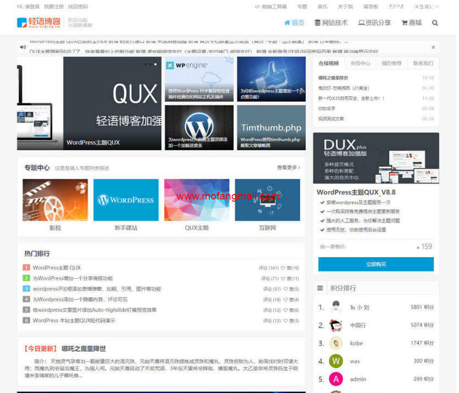The image size is (459, 393).
Task: Open the 网站技术 menu item
Action: [331, 23]
